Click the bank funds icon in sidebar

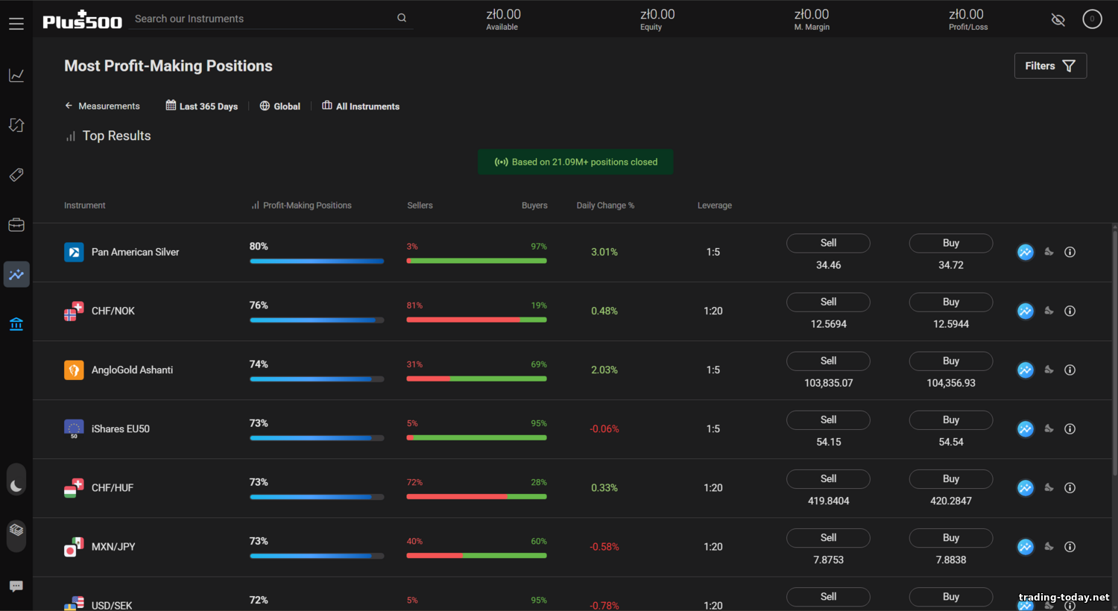click(x=16, y=324)
